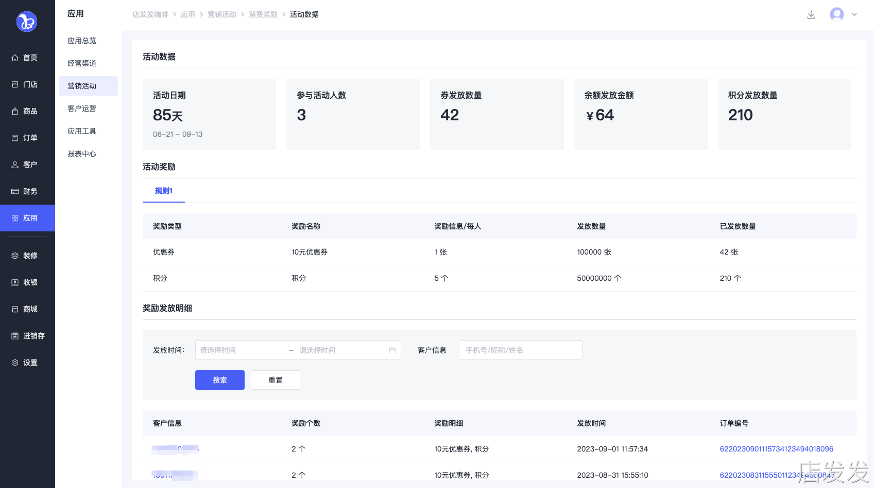Go to 订单 in the main sidebar
The height and width of the screenshot is (488, 874).
coord(27,138)
